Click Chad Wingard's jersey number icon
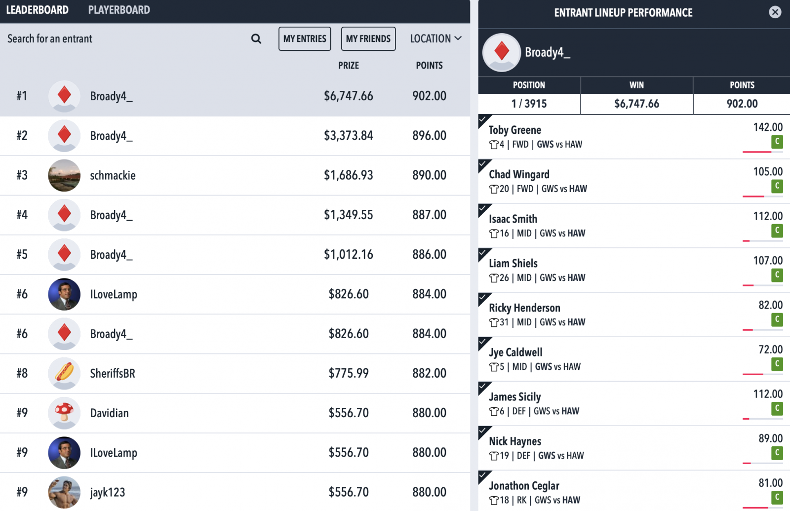Screen dimensions: 790x511 click(x=494, y=189)
